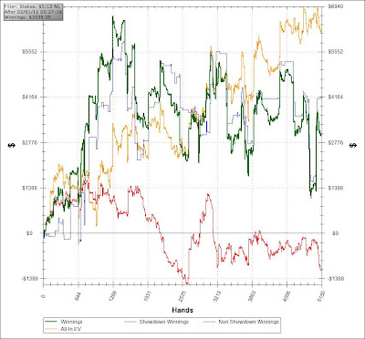Click the red Non Showdown Winnings legend swatch

[209, 322]
